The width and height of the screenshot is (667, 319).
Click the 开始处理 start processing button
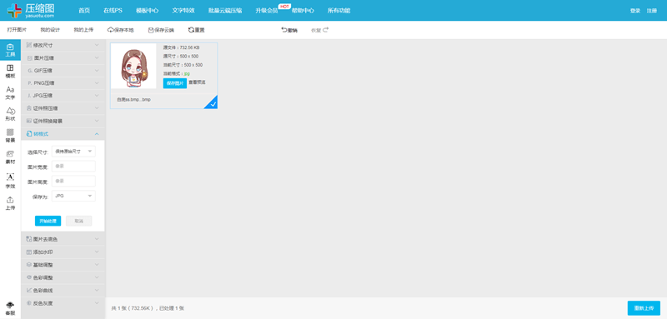[x=48, y=221]
